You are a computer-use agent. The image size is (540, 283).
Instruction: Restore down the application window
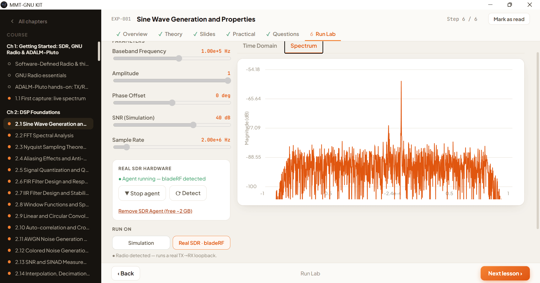coord(510,4)
